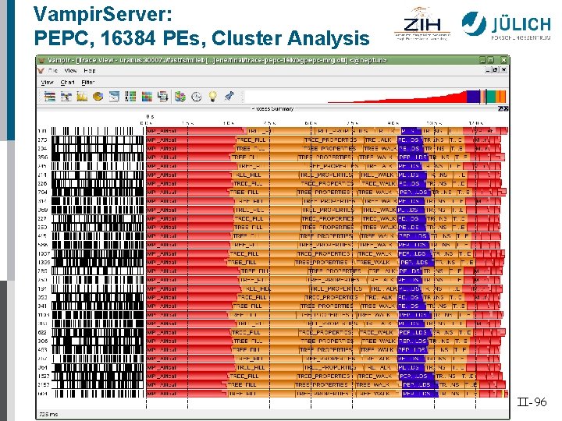The height and width of the screenshot is (421, 562).
Task: Click the process cluster label 1527
Action: click(x=44, y=376)
